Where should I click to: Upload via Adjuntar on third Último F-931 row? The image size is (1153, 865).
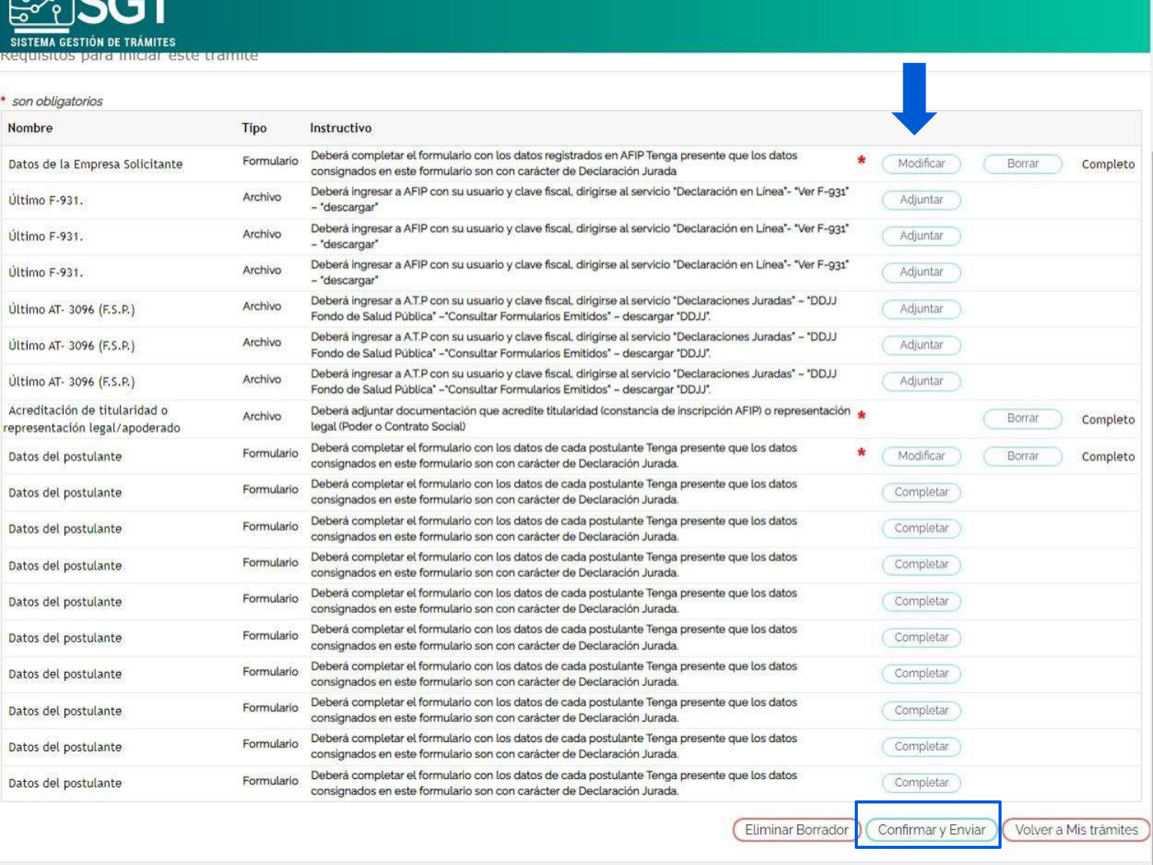(921, 272)
